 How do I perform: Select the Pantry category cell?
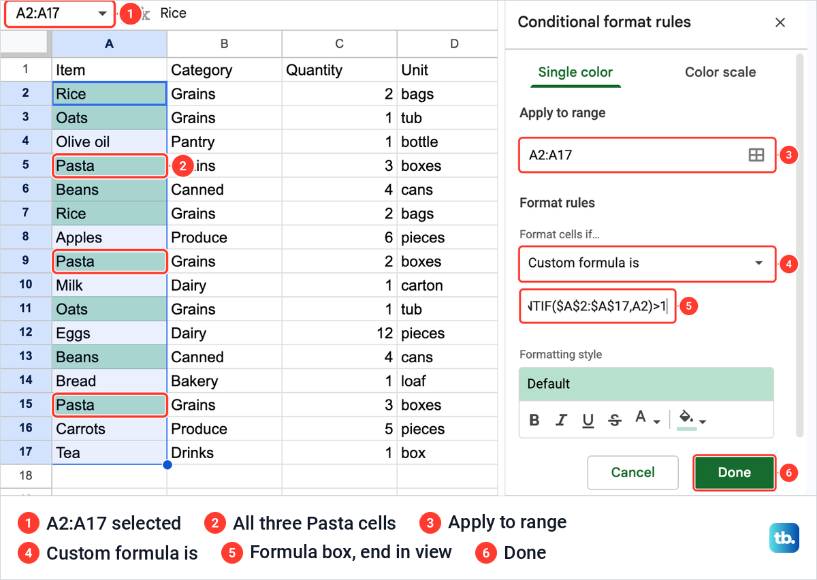[x=224, y=142]
